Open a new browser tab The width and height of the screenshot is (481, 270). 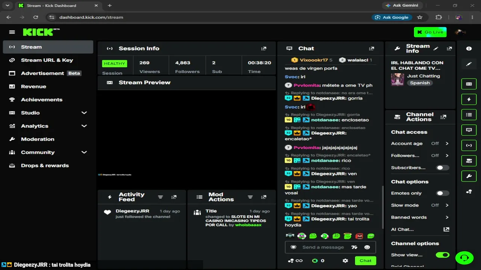coord(110,6)
